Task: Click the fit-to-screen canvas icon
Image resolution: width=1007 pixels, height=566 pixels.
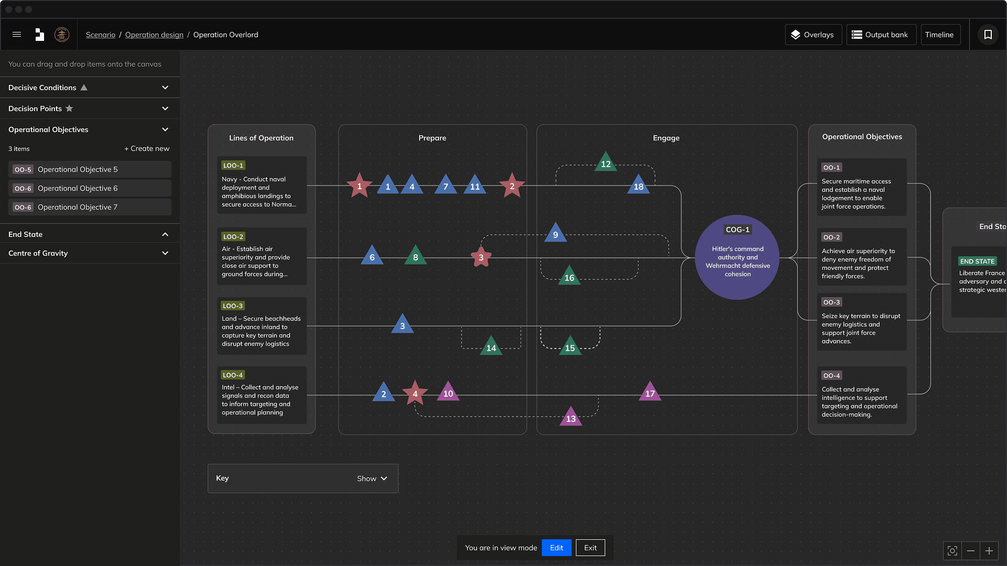Action: 952,551
